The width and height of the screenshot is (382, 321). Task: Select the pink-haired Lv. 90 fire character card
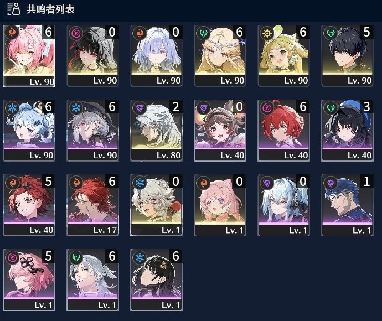tap(29, 56)
